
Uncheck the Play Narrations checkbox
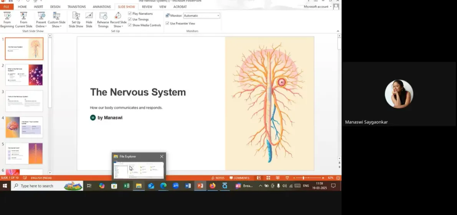(130, 13)
